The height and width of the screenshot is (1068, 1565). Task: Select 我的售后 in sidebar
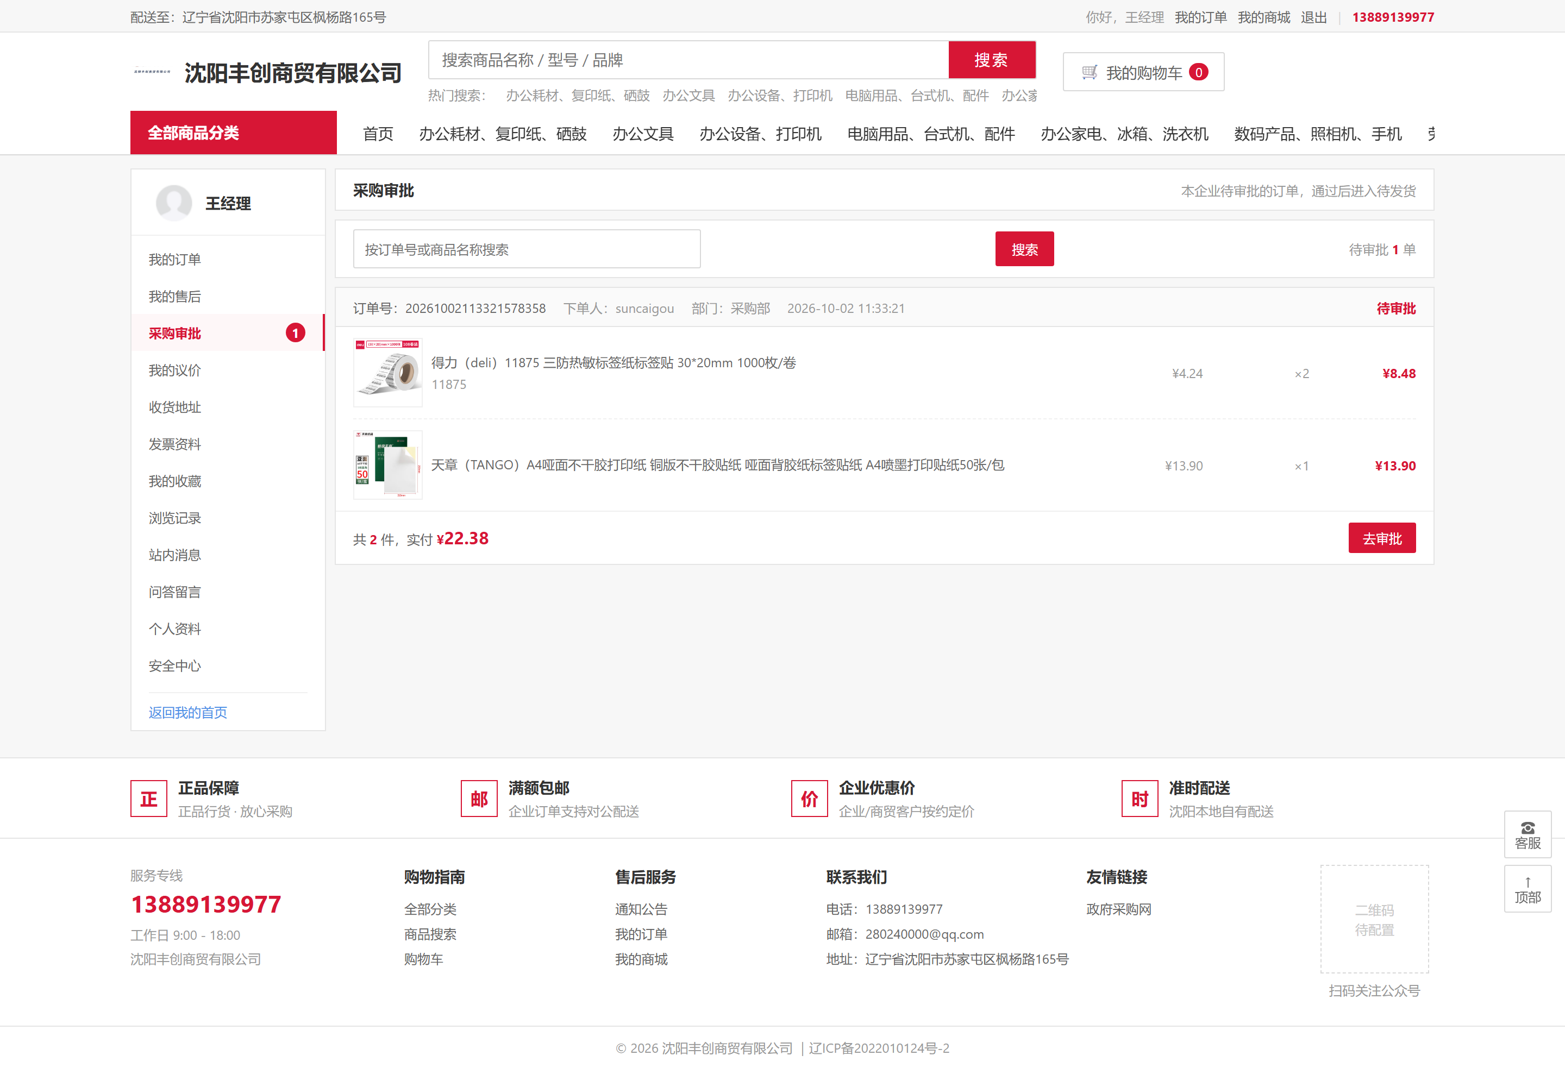pyautogui.click(x=228, y=296)
